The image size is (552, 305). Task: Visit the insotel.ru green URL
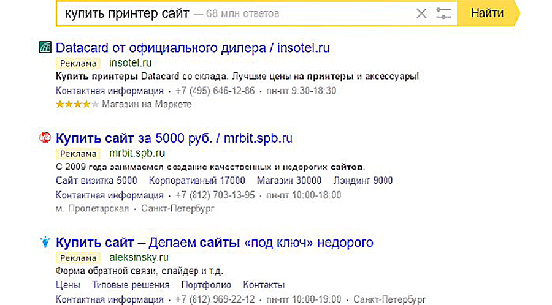[x=129, y=62]
